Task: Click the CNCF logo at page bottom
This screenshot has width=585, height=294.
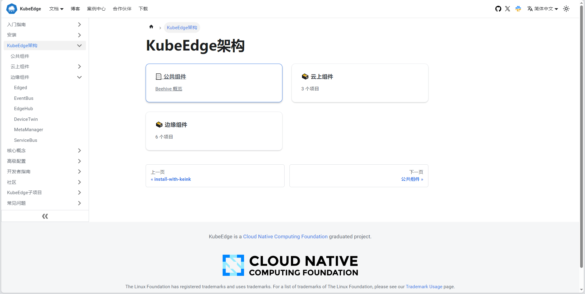Action: tap(290, 265)
